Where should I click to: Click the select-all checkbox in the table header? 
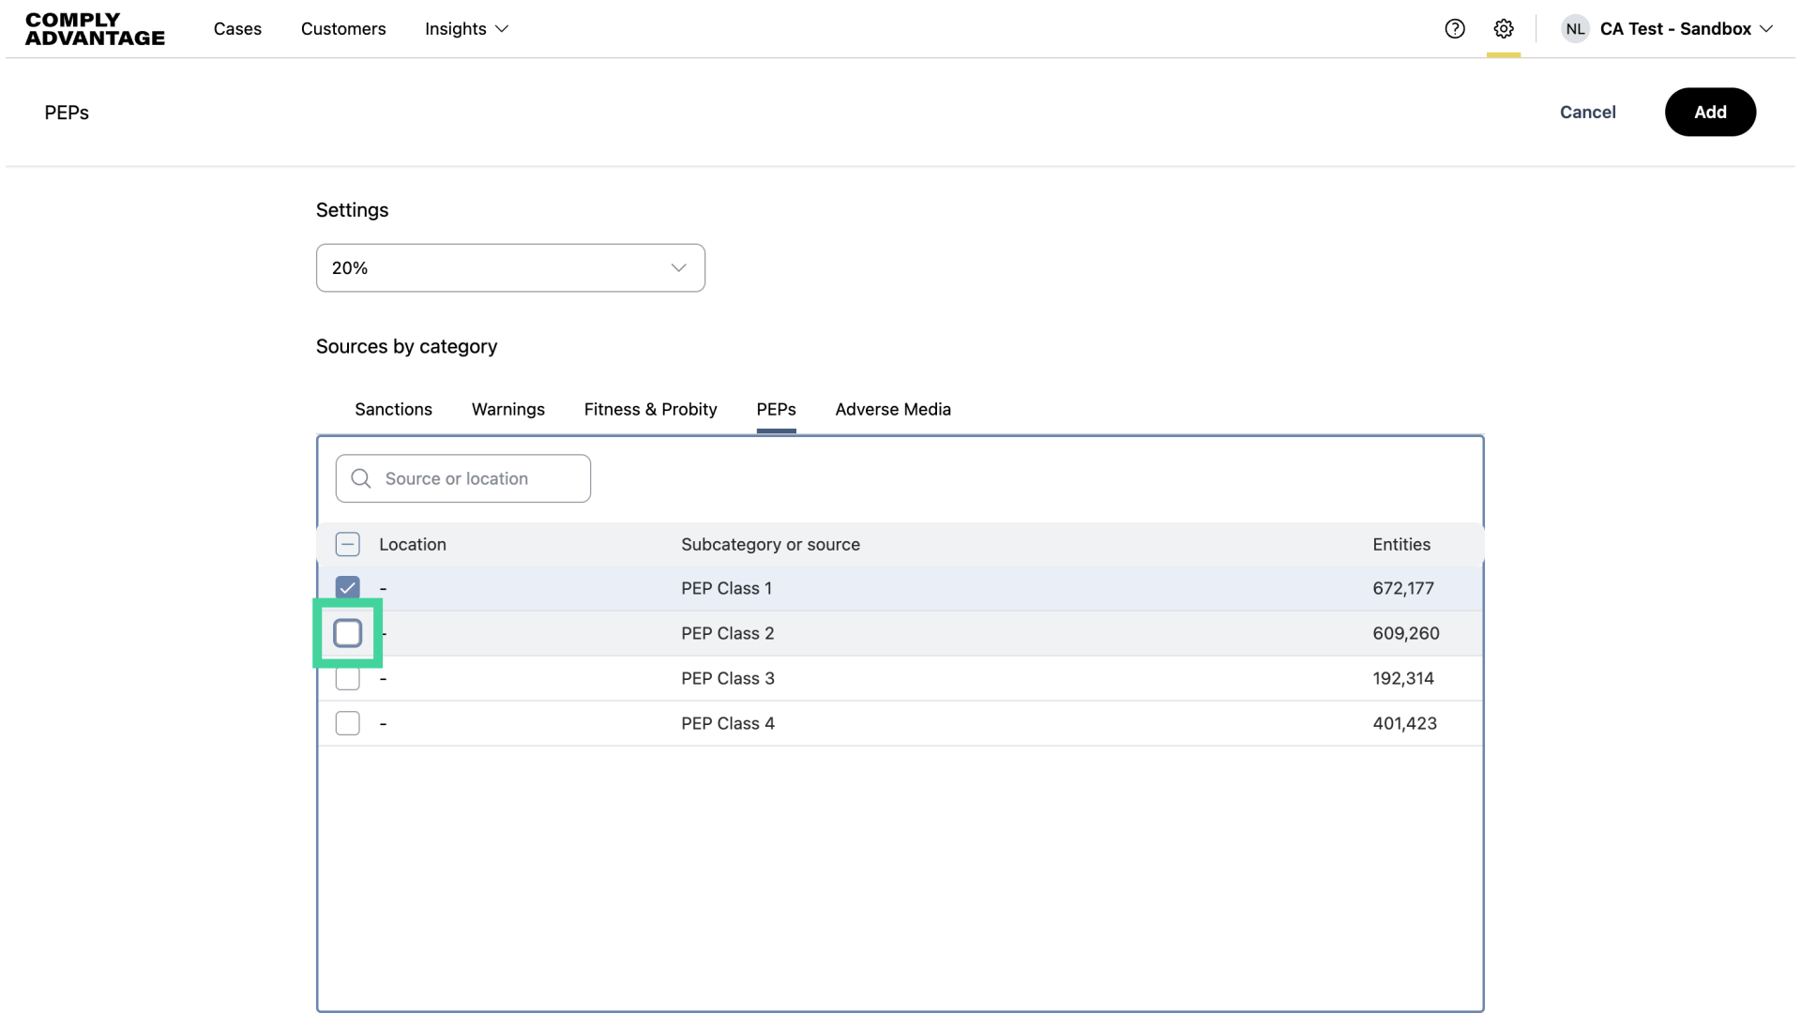[x=347, y=544]
